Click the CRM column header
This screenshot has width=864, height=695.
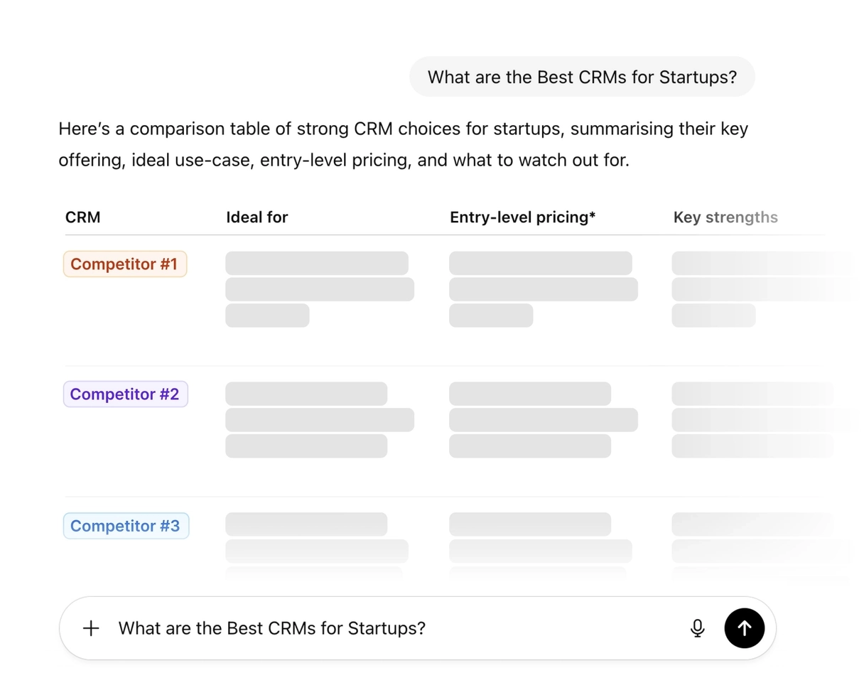pos(82,217)
